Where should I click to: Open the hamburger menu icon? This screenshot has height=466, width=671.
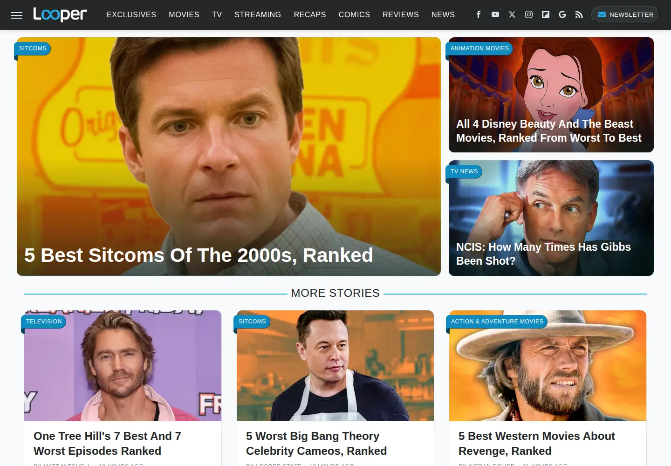(17, 15)
